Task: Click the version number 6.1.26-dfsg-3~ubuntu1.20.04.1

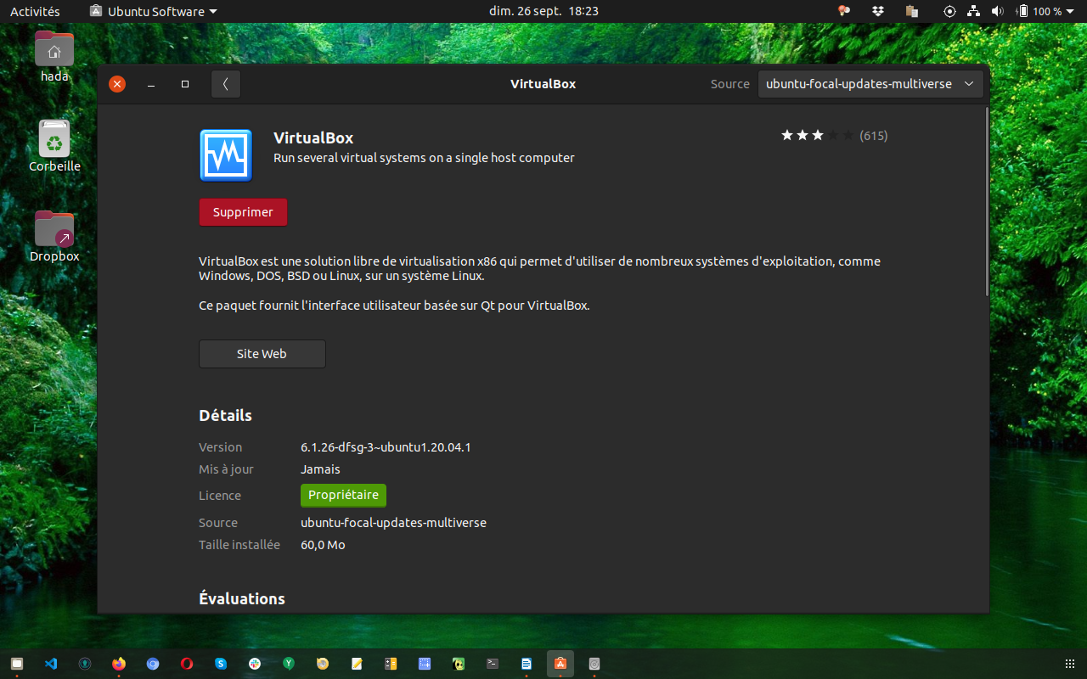Action: pos(386,447)
